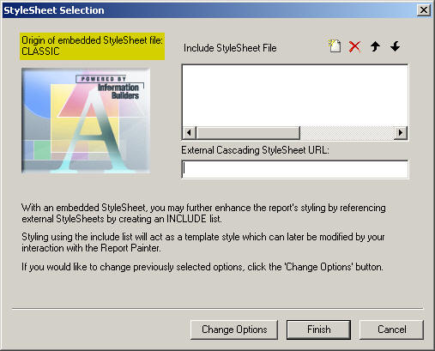Focus the External Cascading StyleSheet URL field

(295, 169)
